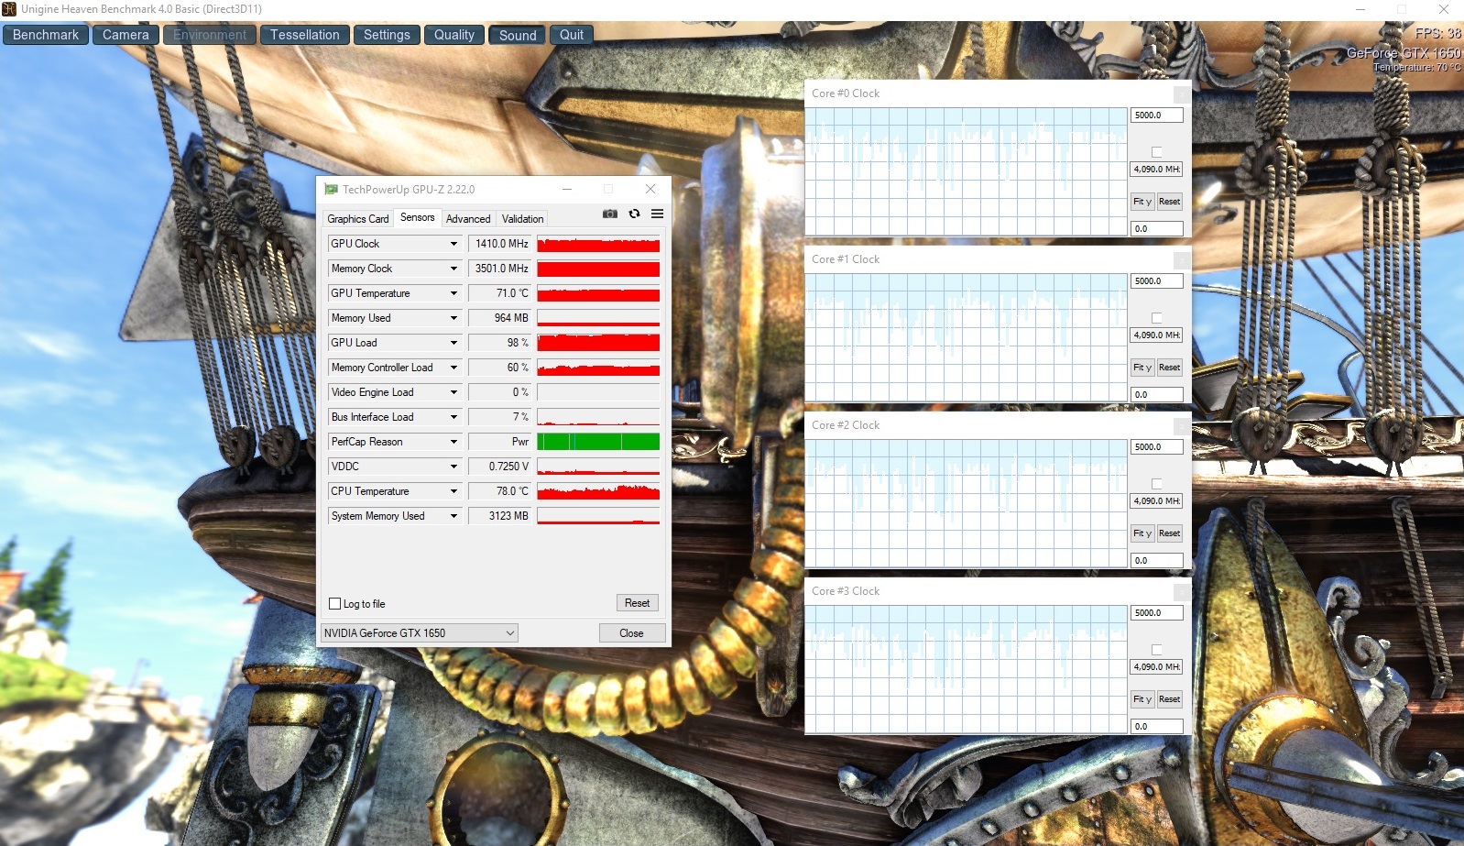The width and height of the screenshot is (1464, 846).
Task: Open the Tessellation menu
Action: click(x=304, y=35)
